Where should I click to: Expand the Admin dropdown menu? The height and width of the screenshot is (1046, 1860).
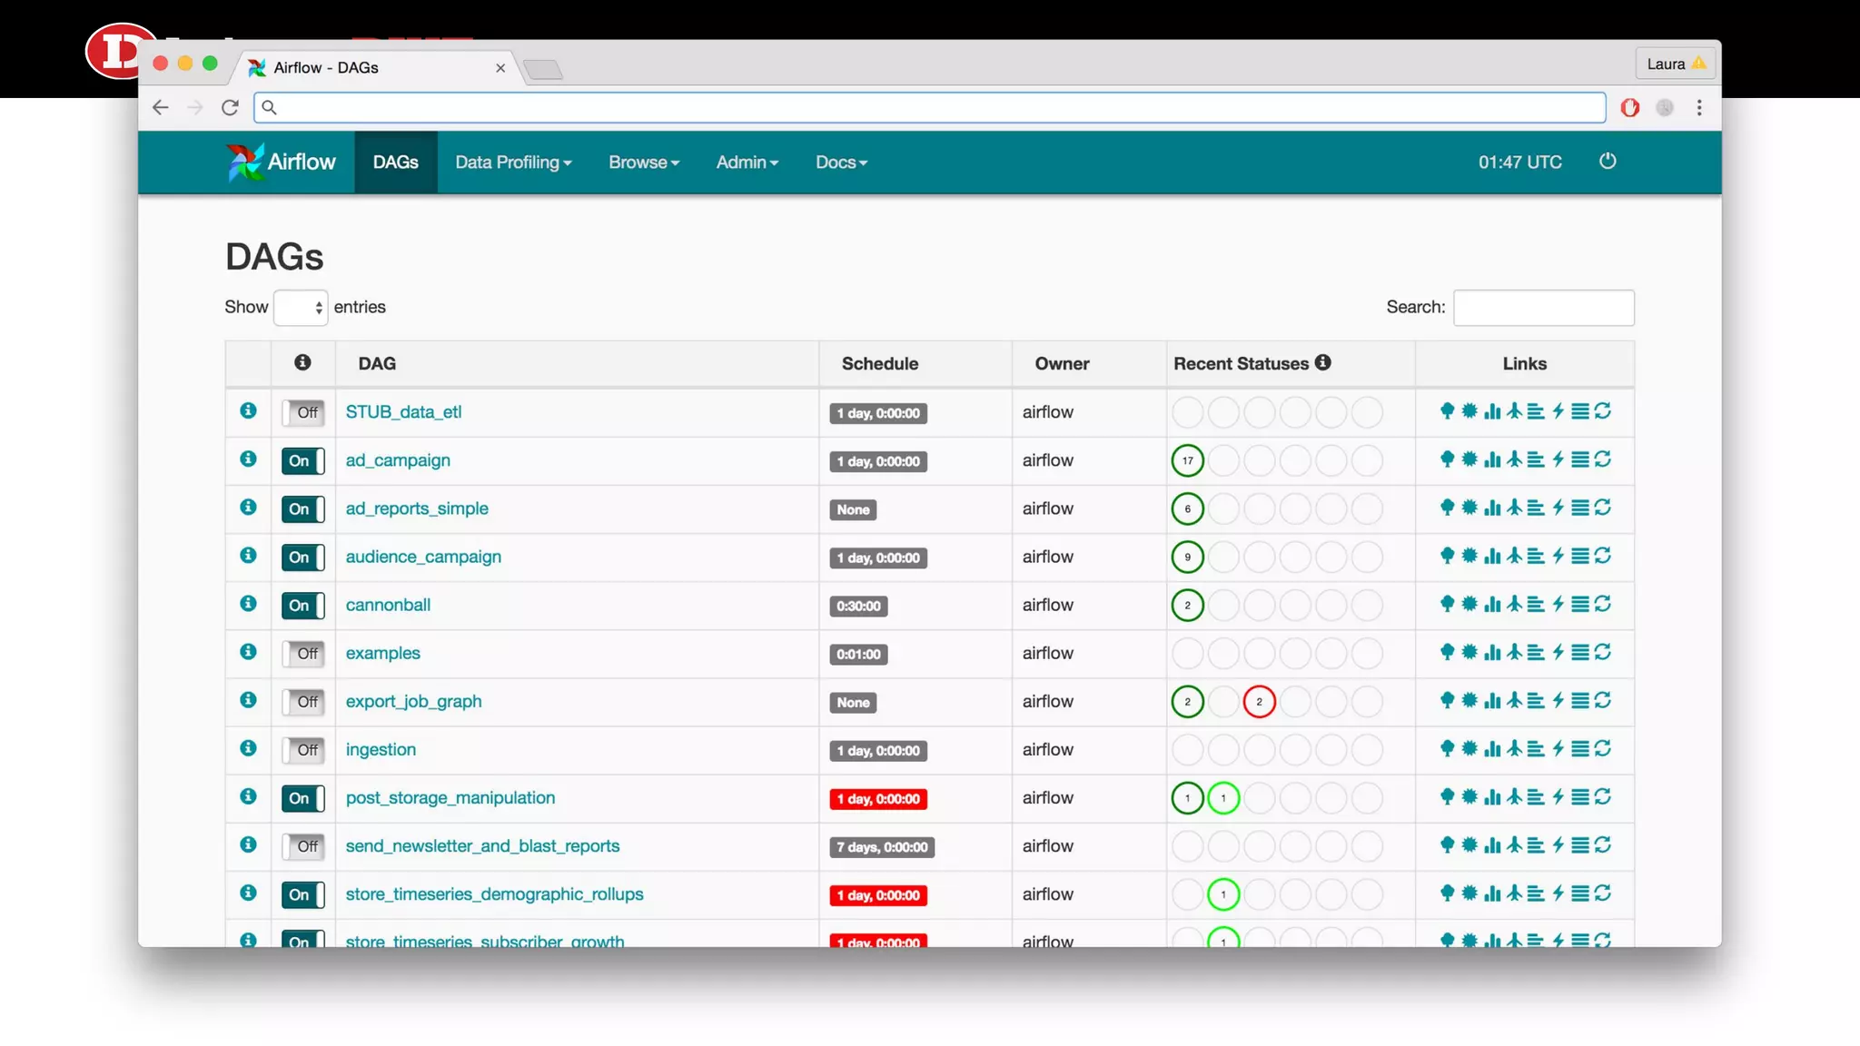tap(747, 163)
